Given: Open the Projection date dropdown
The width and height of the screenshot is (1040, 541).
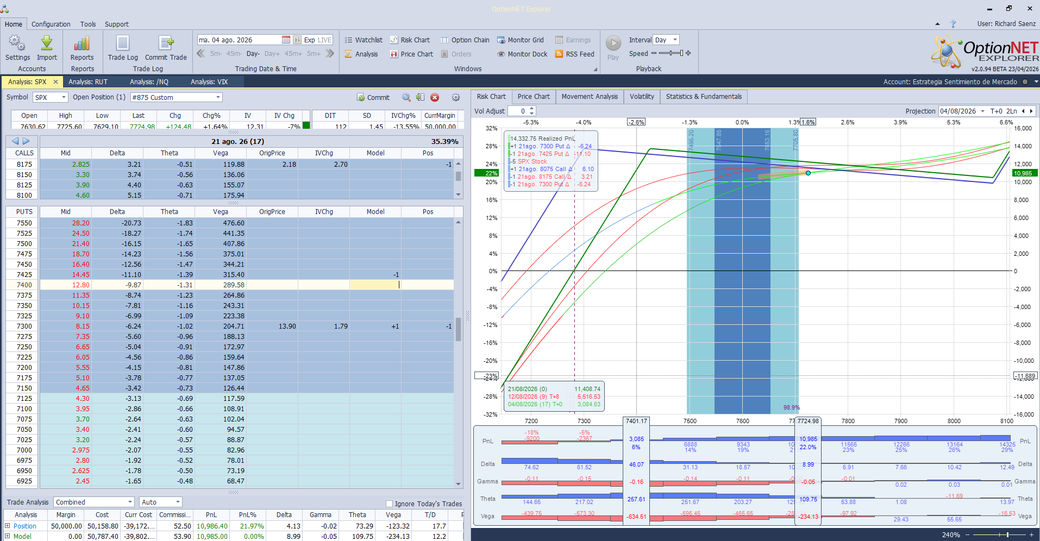Looking at the screenshot, I should click(x=982, y=111).
